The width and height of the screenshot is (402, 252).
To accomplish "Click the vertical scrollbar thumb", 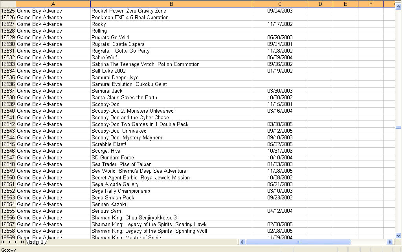I will click(398, 127).
